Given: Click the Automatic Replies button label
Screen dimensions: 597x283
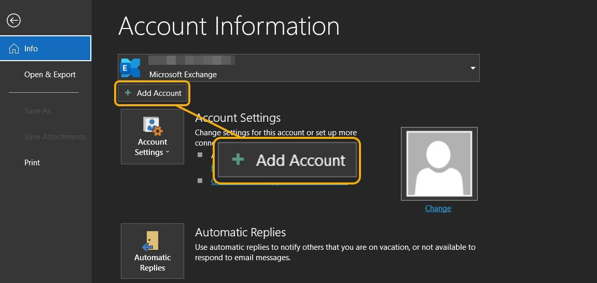Looking at the screenshot, I should pyautogui.click(x=152, y=262).
